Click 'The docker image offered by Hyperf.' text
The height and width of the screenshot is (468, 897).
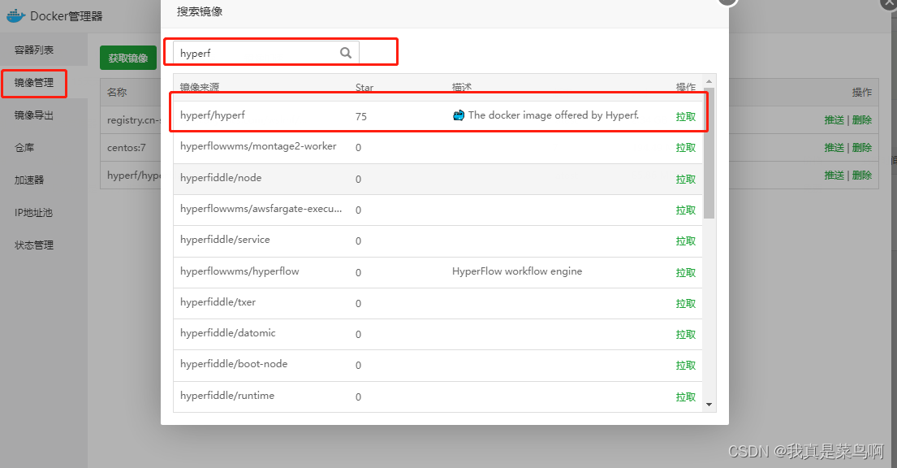tap(553, 115)
